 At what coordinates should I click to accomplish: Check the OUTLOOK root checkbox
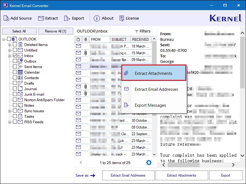pos(9,39)
